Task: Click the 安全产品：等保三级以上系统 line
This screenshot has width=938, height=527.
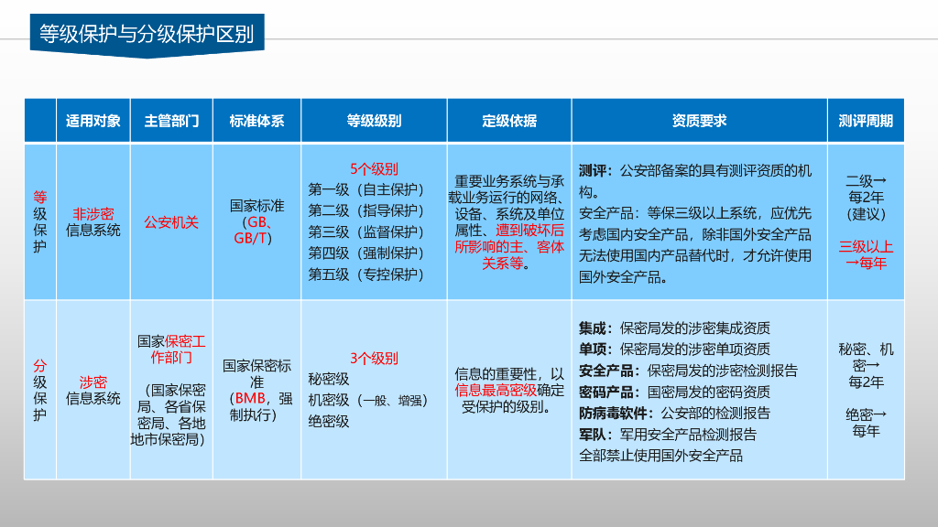Action: coord(695,245)
